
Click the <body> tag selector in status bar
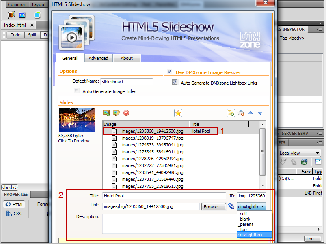pyautogui.click(x=10, y=187)
